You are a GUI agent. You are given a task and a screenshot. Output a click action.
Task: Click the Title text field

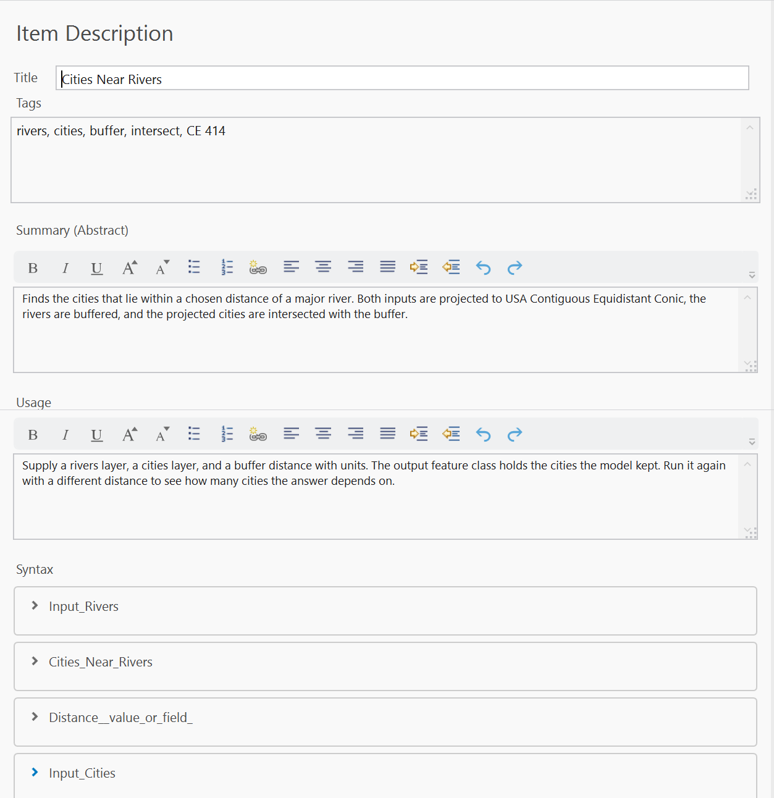[x=402, y=78]
